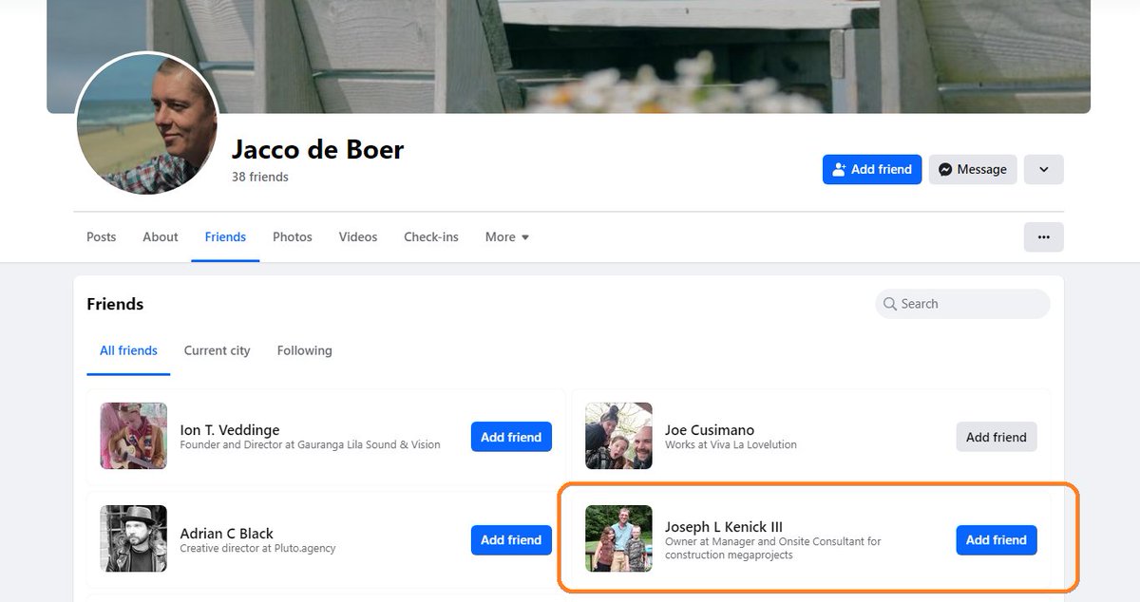1140x602 pixels.
Task: Click the Jacco de Boer name heading
Action: click(x=318, y=149)
